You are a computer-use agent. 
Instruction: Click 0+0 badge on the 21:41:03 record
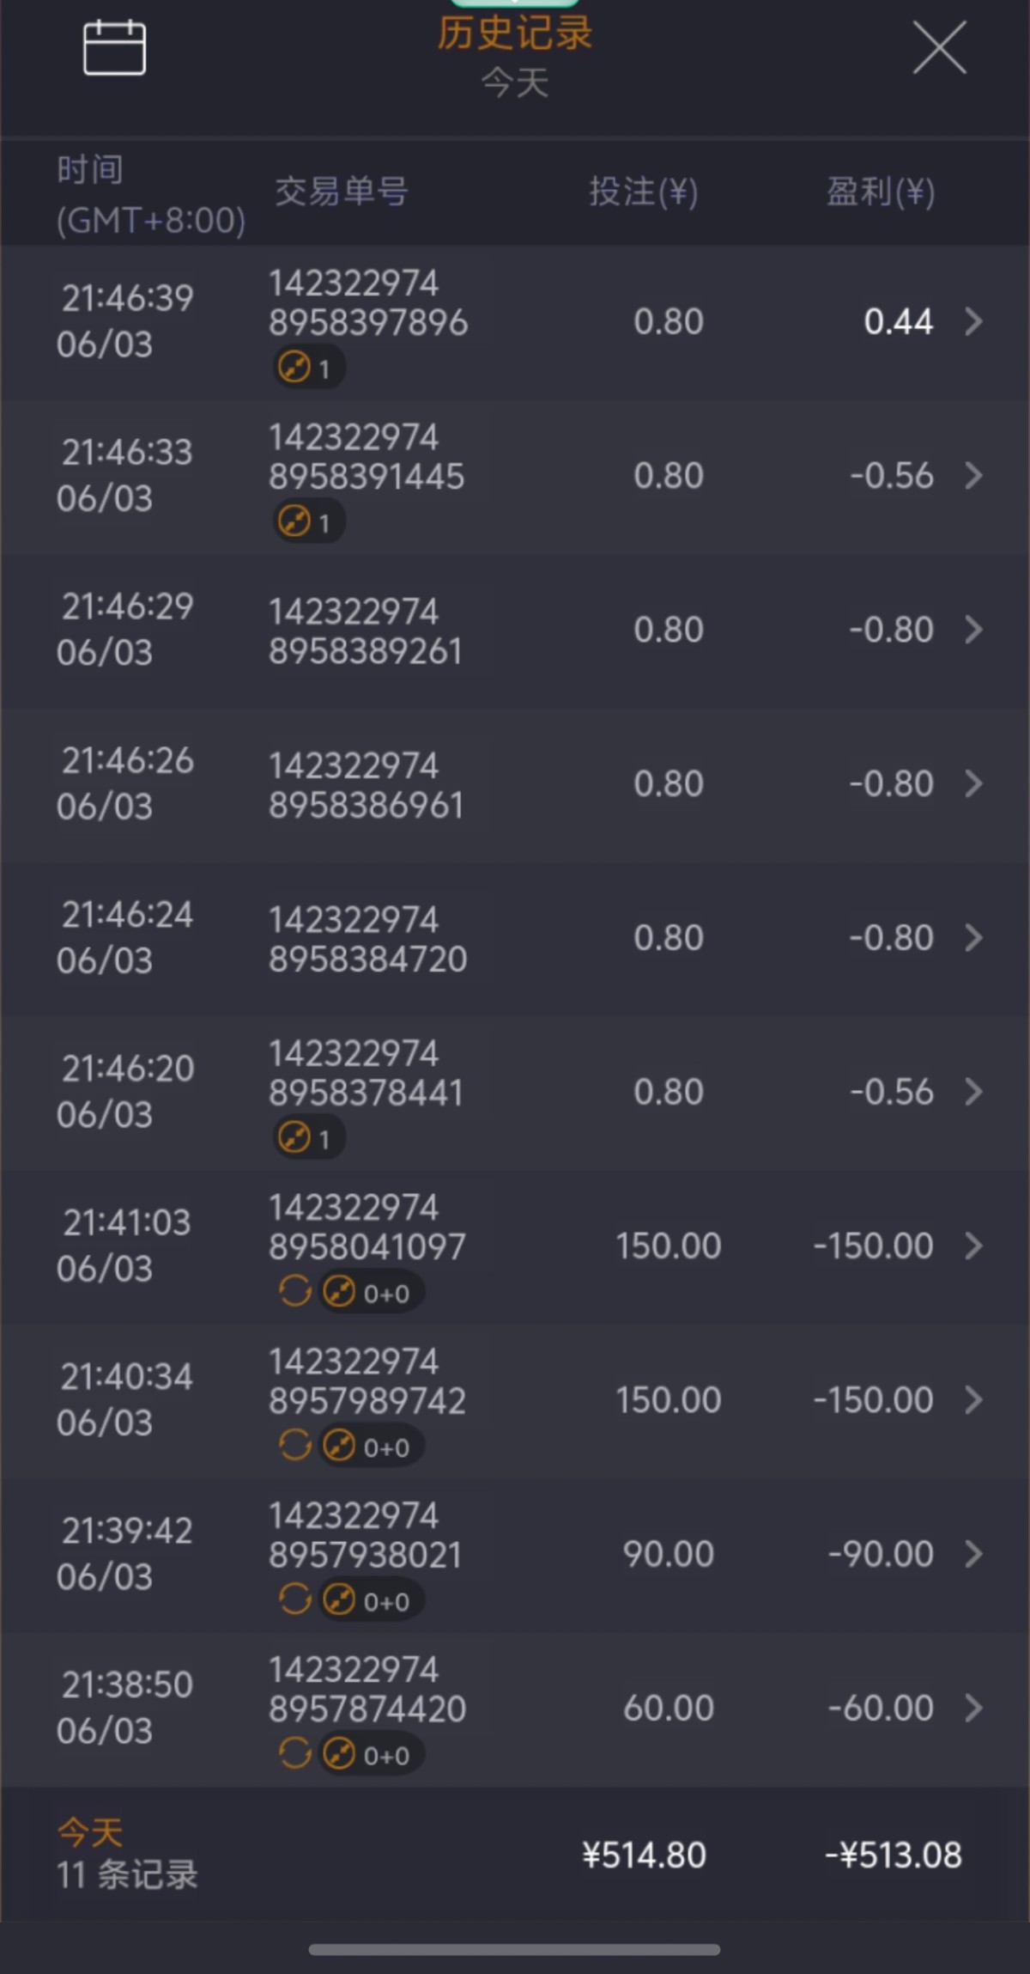point(371,1292)
